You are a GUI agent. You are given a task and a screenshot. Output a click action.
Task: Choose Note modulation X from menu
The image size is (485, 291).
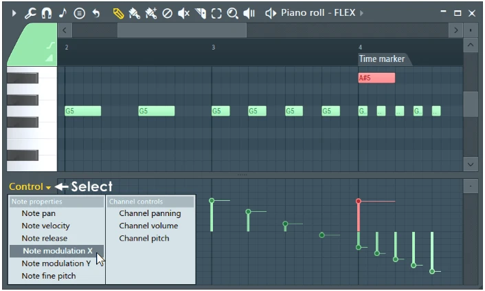coord(57,251)
